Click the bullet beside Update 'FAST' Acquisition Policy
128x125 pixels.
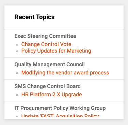pyautogui.click(x=17, y=116)
